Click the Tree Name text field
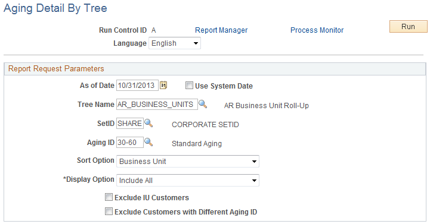 [x=157, y=105]
